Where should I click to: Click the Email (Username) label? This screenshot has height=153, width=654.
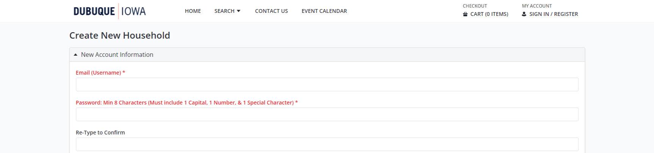100,73
